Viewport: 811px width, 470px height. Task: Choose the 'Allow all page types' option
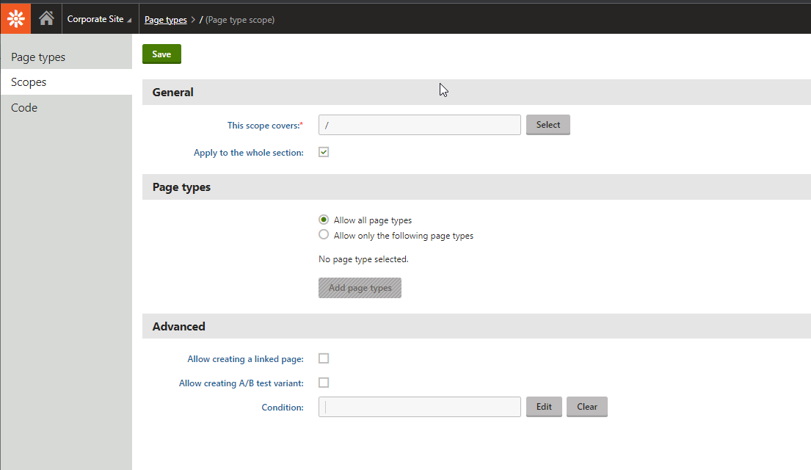click(324, 220)
